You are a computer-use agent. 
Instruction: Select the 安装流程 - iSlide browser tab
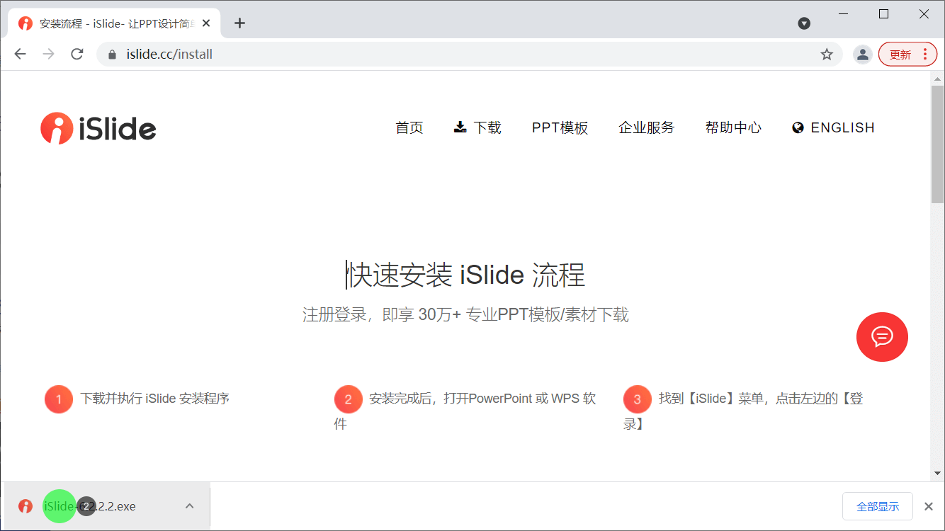(x=113, y=23)
